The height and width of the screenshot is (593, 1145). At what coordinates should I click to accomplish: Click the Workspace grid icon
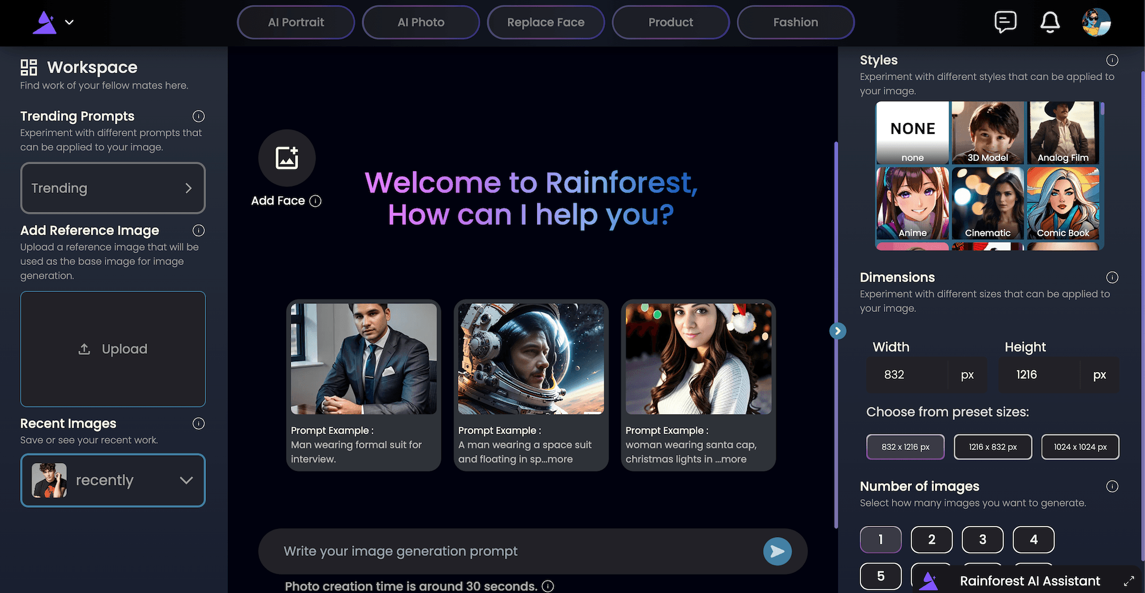click(29, 68)
